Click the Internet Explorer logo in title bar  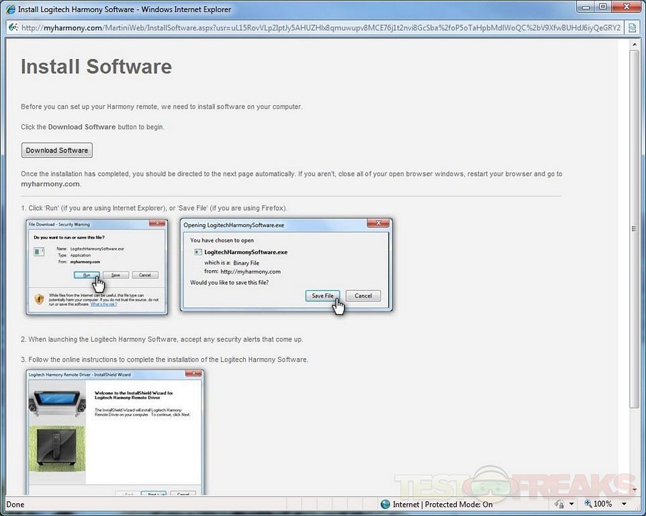tap(9, 9)
